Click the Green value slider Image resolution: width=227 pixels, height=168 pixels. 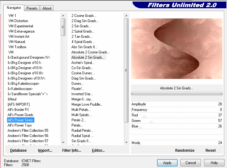[176, 121]
